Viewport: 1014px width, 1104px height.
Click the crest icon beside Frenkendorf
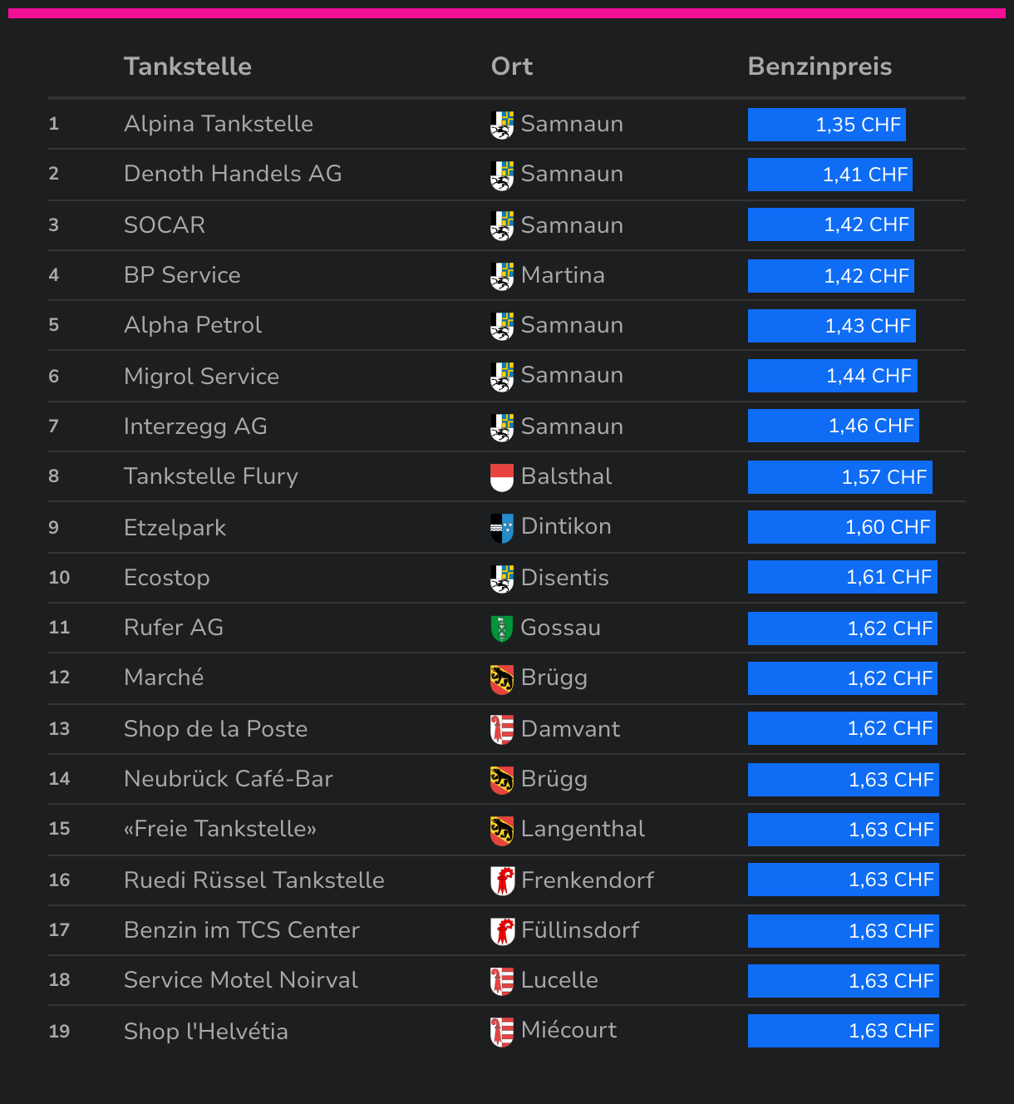pos(502,880)
